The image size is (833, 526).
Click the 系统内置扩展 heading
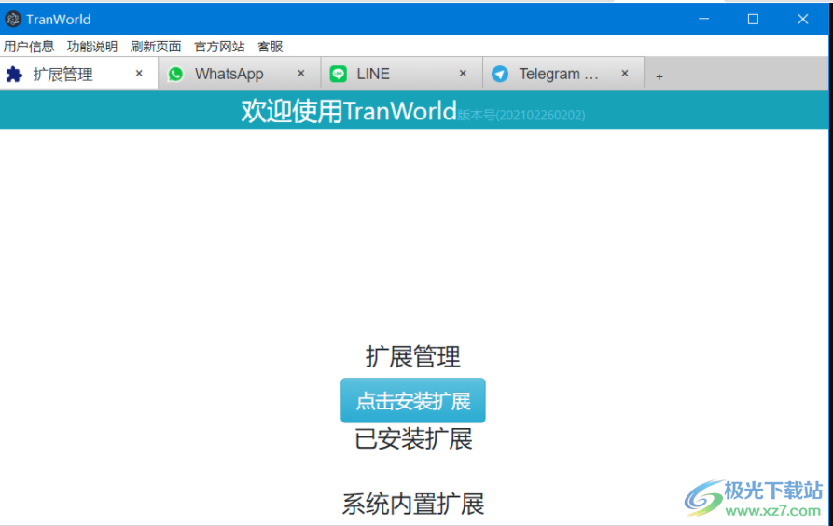click(x=413, y=505)
